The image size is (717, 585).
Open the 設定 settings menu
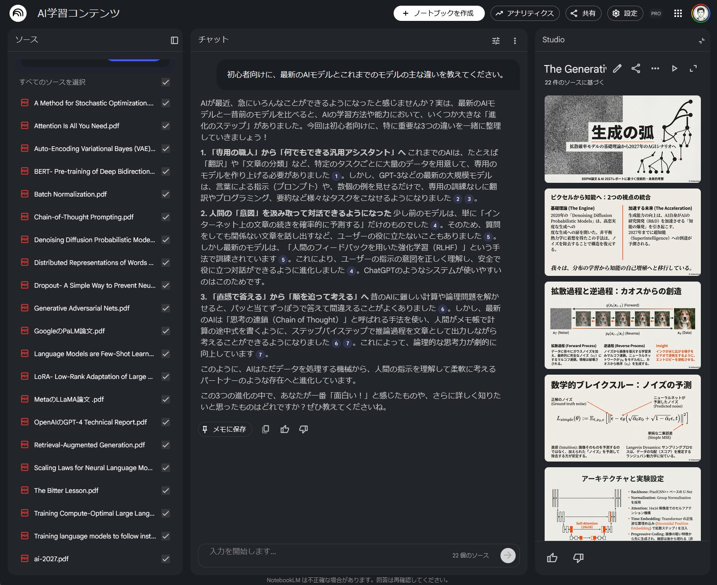[x=625, y=13]
